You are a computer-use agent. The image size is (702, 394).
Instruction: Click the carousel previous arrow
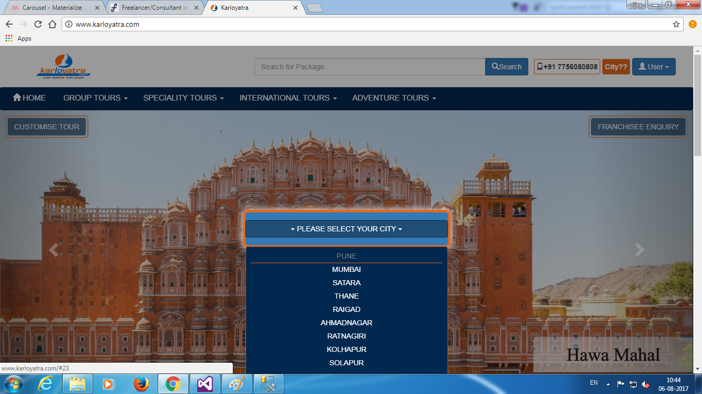(x=53, y=250)
